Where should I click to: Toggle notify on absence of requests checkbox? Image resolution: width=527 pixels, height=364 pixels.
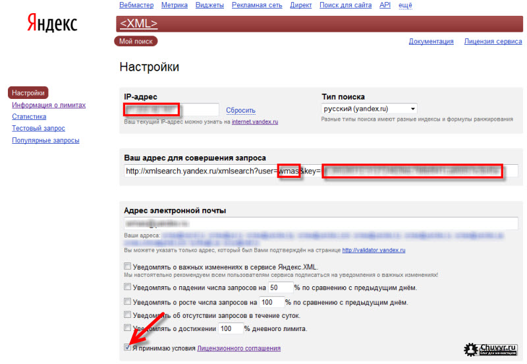click(127, 315)
